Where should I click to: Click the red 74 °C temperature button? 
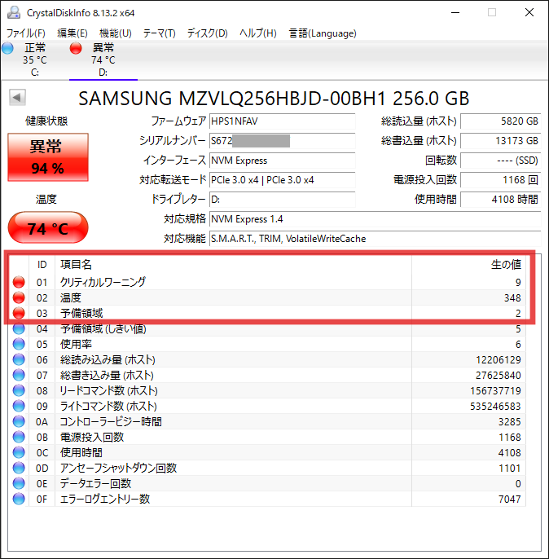48,227
